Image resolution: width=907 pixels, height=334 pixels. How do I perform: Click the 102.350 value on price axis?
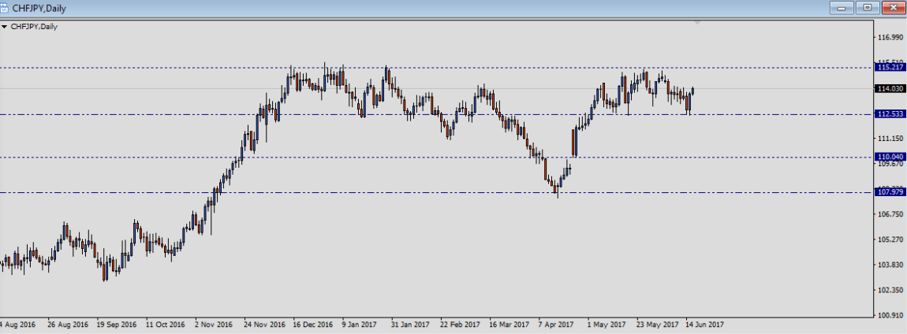pos(890,290)
